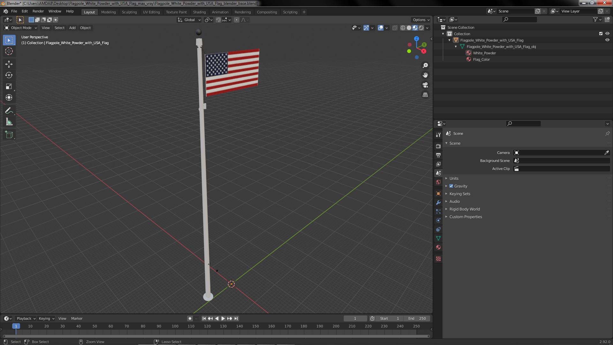Switch to rendered viewport shading
Screen dimensions: 613x345
click(x=421, y=28)
